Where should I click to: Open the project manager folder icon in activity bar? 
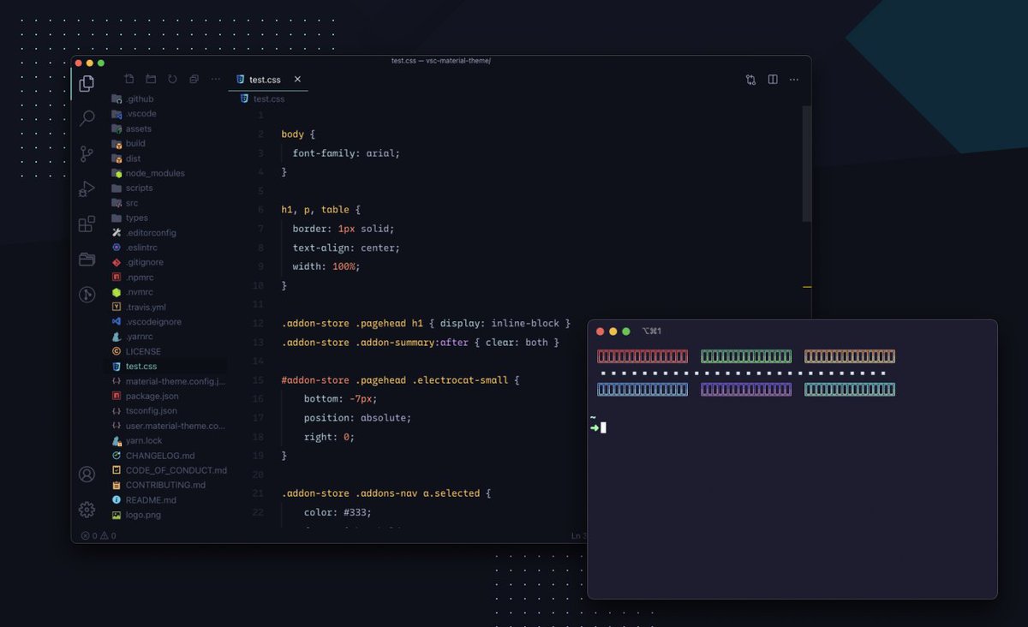click(x=87, y=260)
